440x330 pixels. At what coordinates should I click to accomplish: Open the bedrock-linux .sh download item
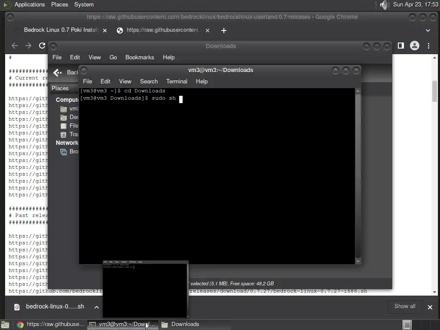pos(49,307)
